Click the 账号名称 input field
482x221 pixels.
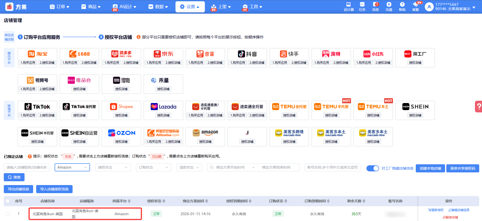pyautogui.click(x=333, y=167)
